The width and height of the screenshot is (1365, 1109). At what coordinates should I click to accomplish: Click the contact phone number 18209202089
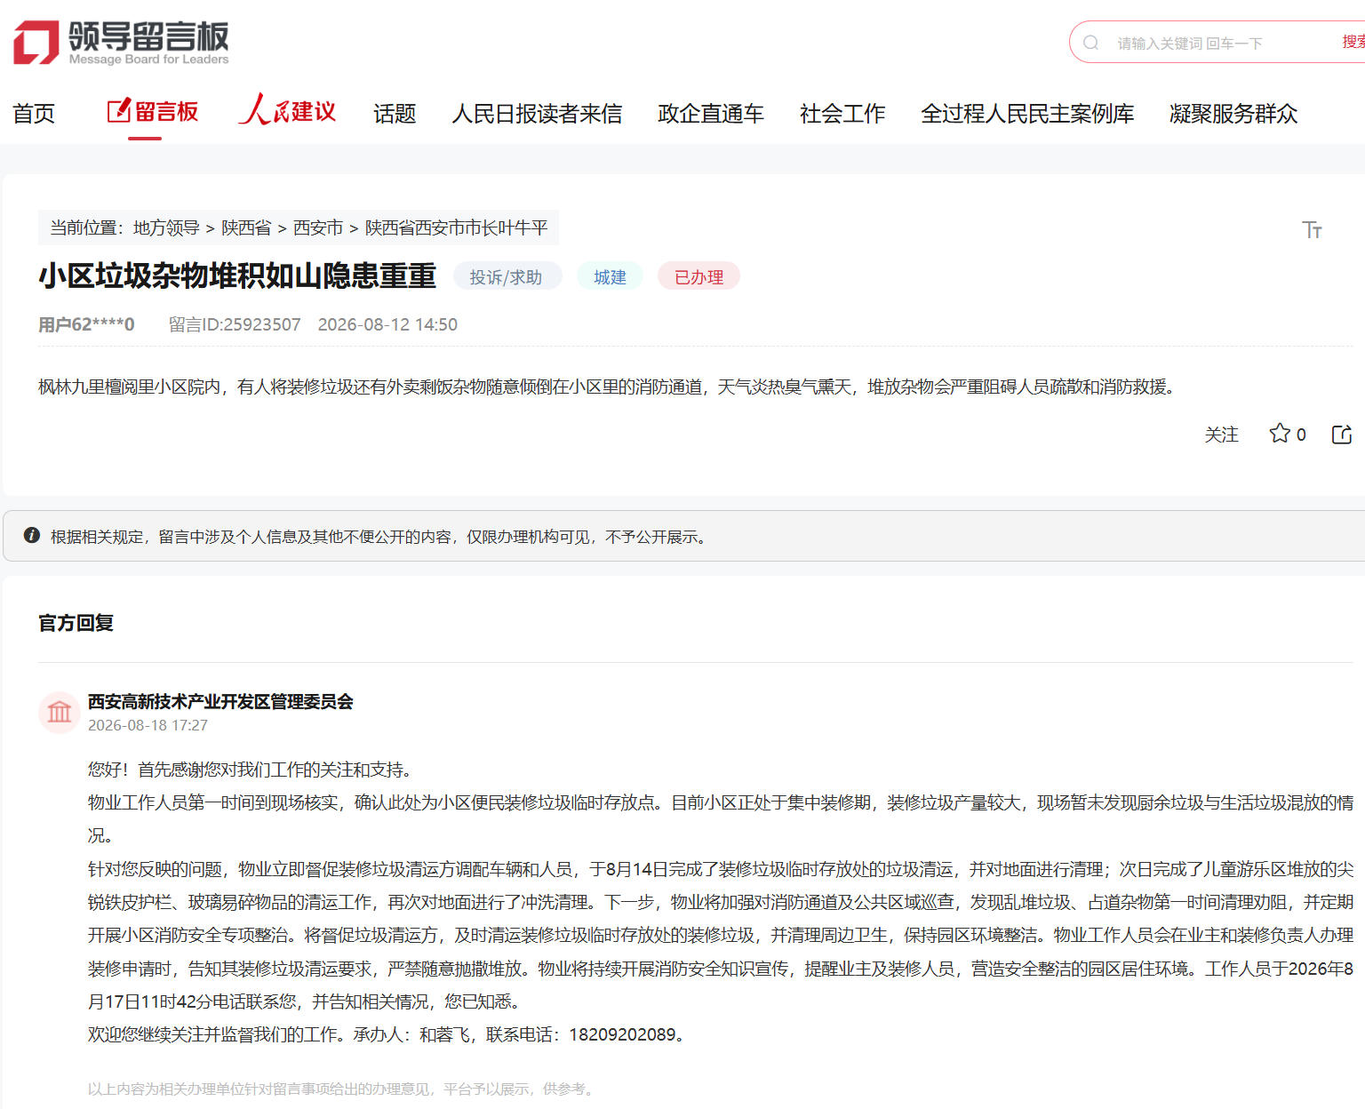[x=622, y=1034]
